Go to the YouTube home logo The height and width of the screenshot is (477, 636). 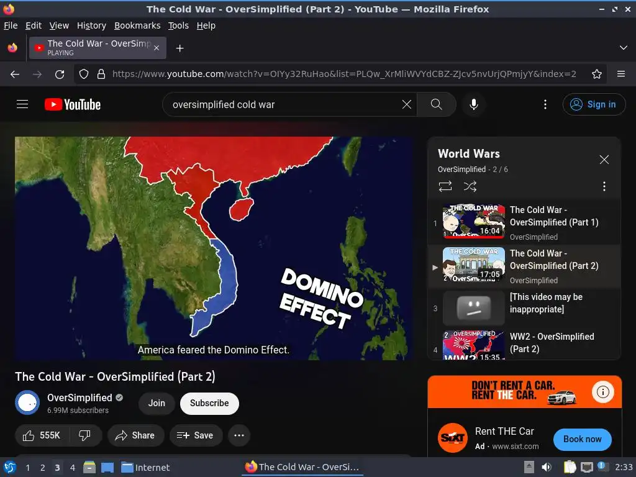pyautogui.click(x=73, y=104)
